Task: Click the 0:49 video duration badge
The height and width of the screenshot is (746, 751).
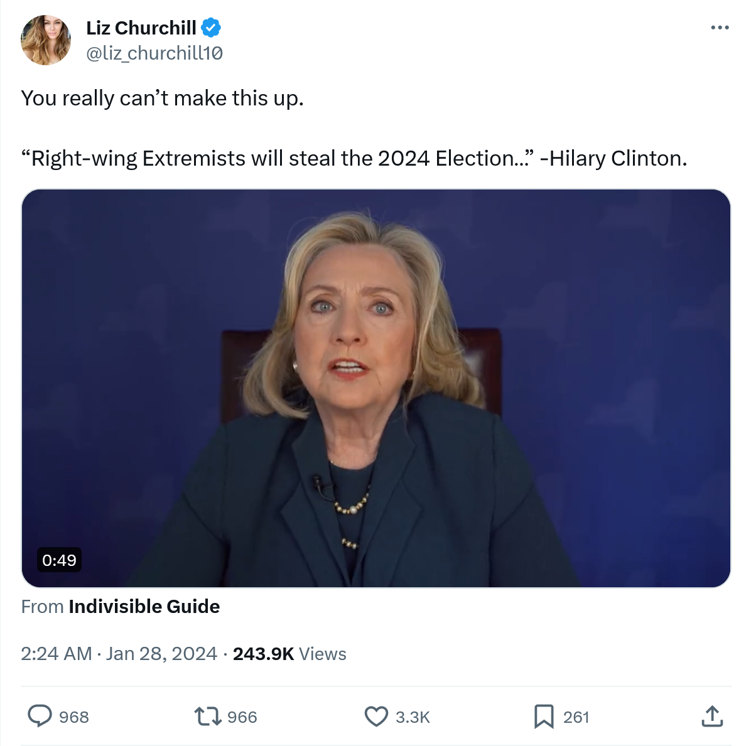Action: pyautogui.click(x=60, y=560)
